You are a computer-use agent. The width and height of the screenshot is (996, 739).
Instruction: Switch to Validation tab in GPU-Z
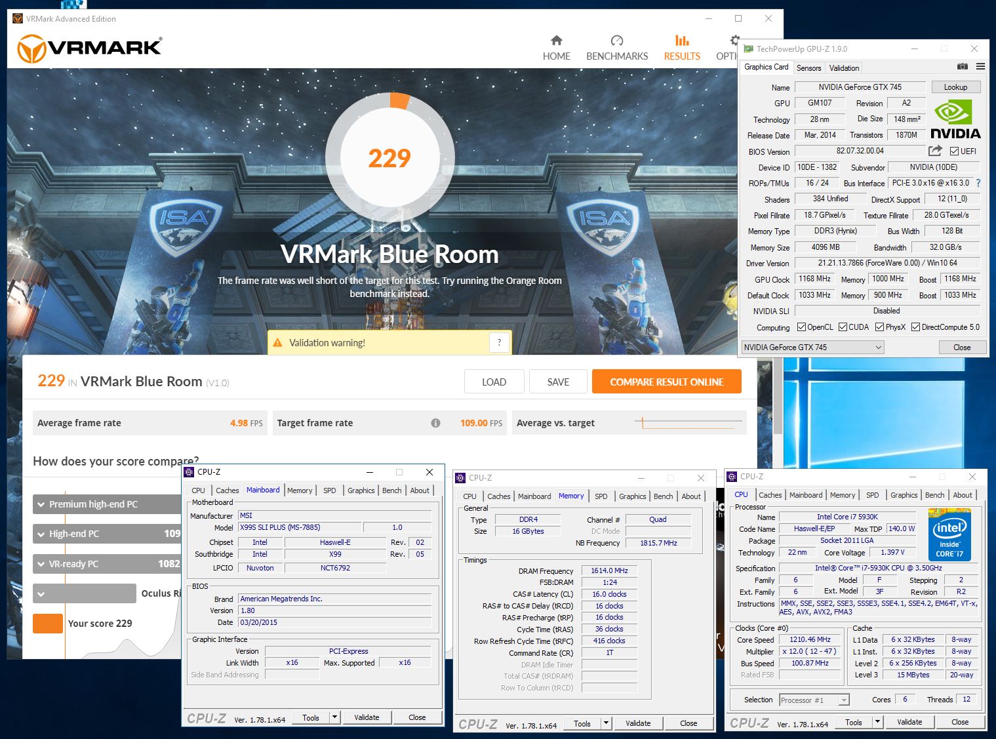[x=844, y=68]
